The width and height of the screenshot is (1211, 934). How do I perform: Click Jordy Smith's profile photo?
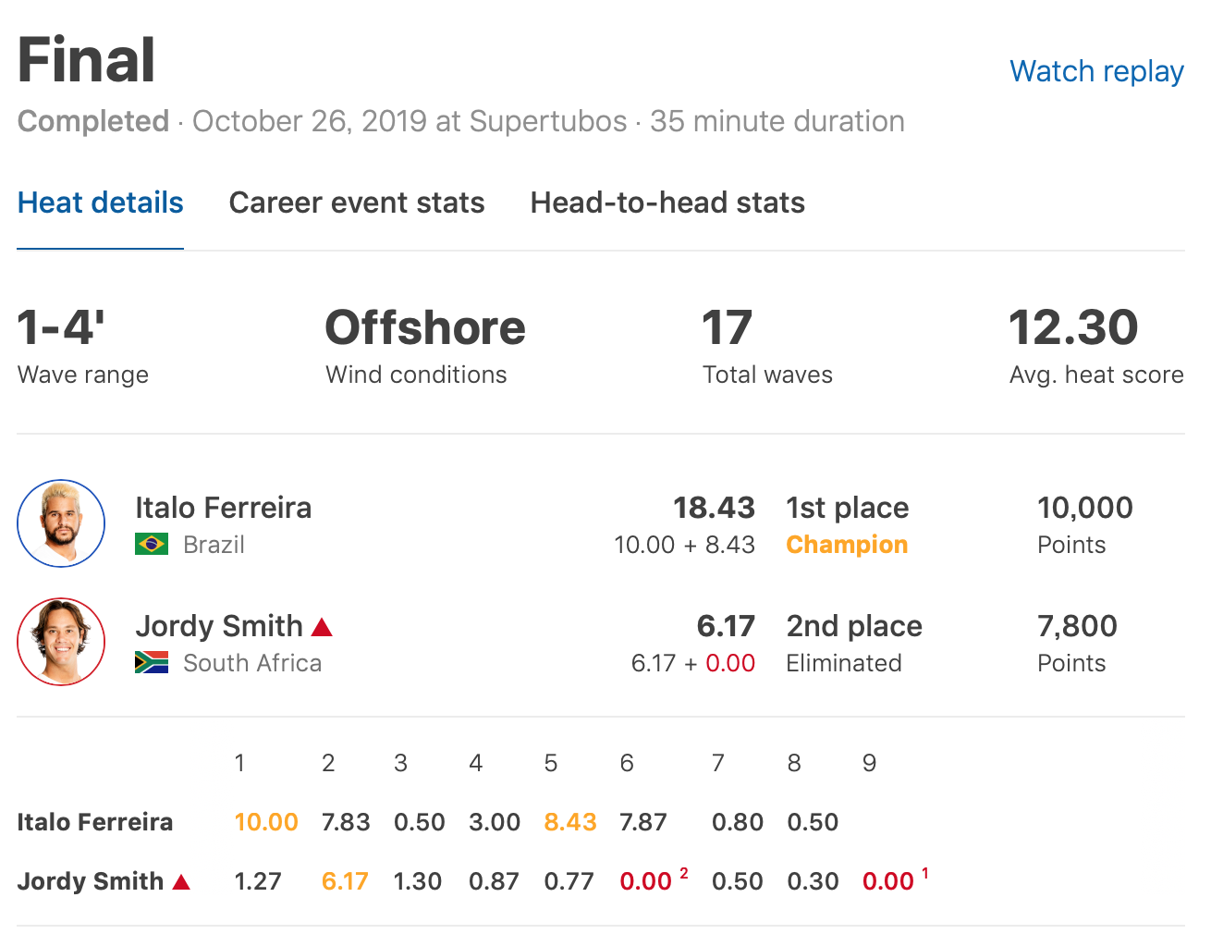[61, 642]
